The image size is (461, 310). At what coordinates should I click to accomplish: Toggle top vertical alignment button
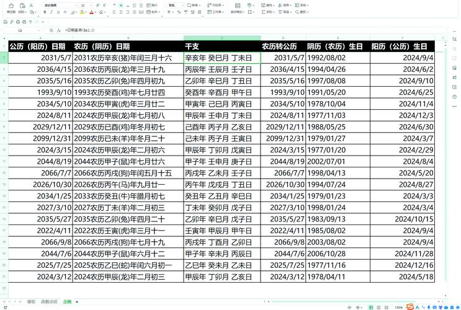tap(114, 6)
